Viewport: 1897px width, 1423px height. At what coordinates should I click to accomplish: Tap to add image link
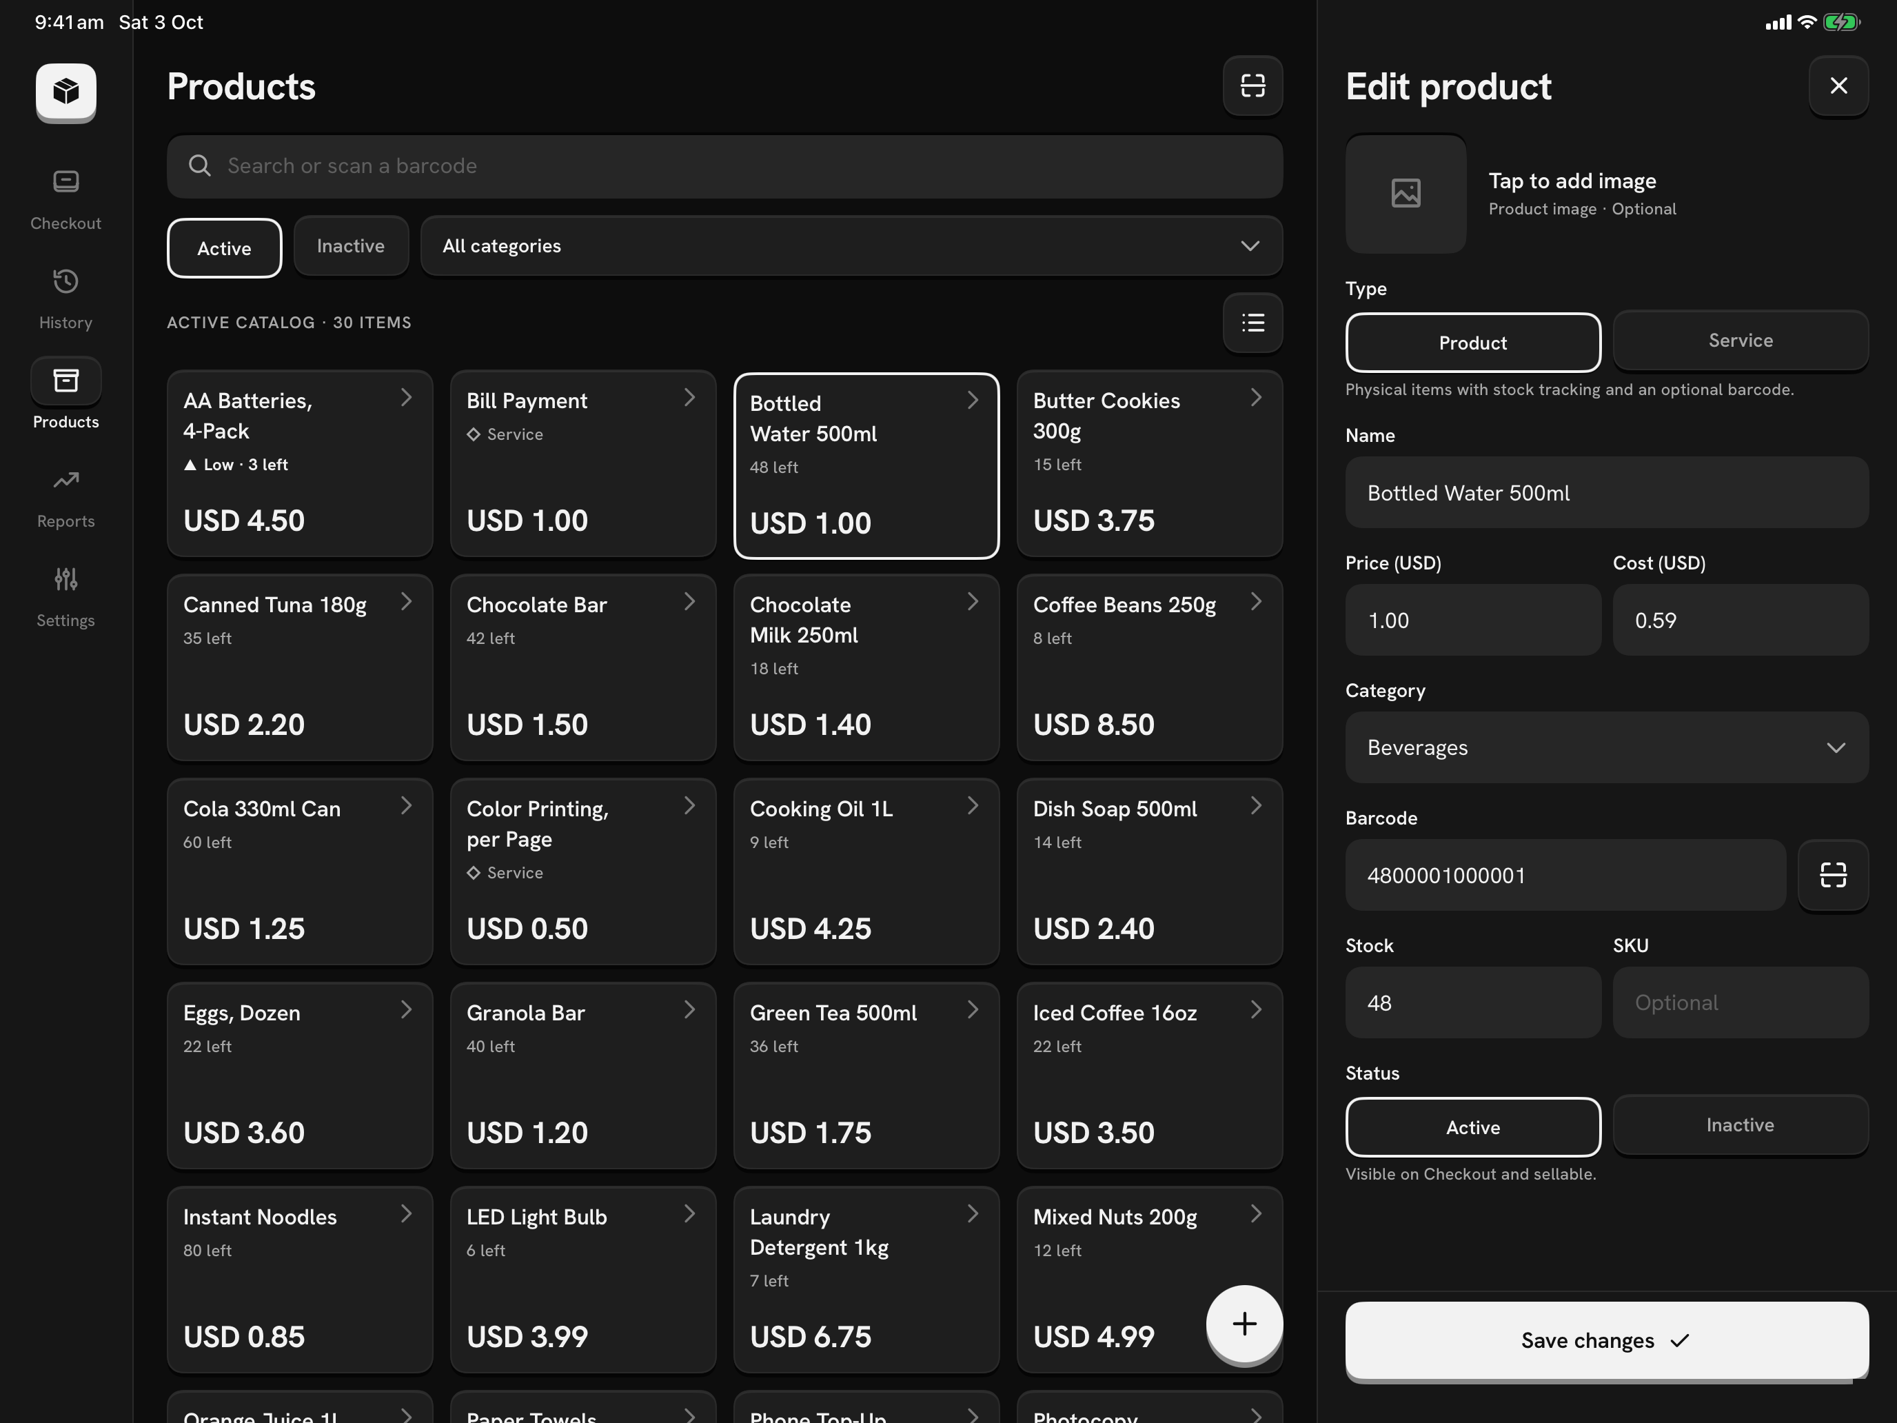pyautogui.click(x=1572, y=181)
